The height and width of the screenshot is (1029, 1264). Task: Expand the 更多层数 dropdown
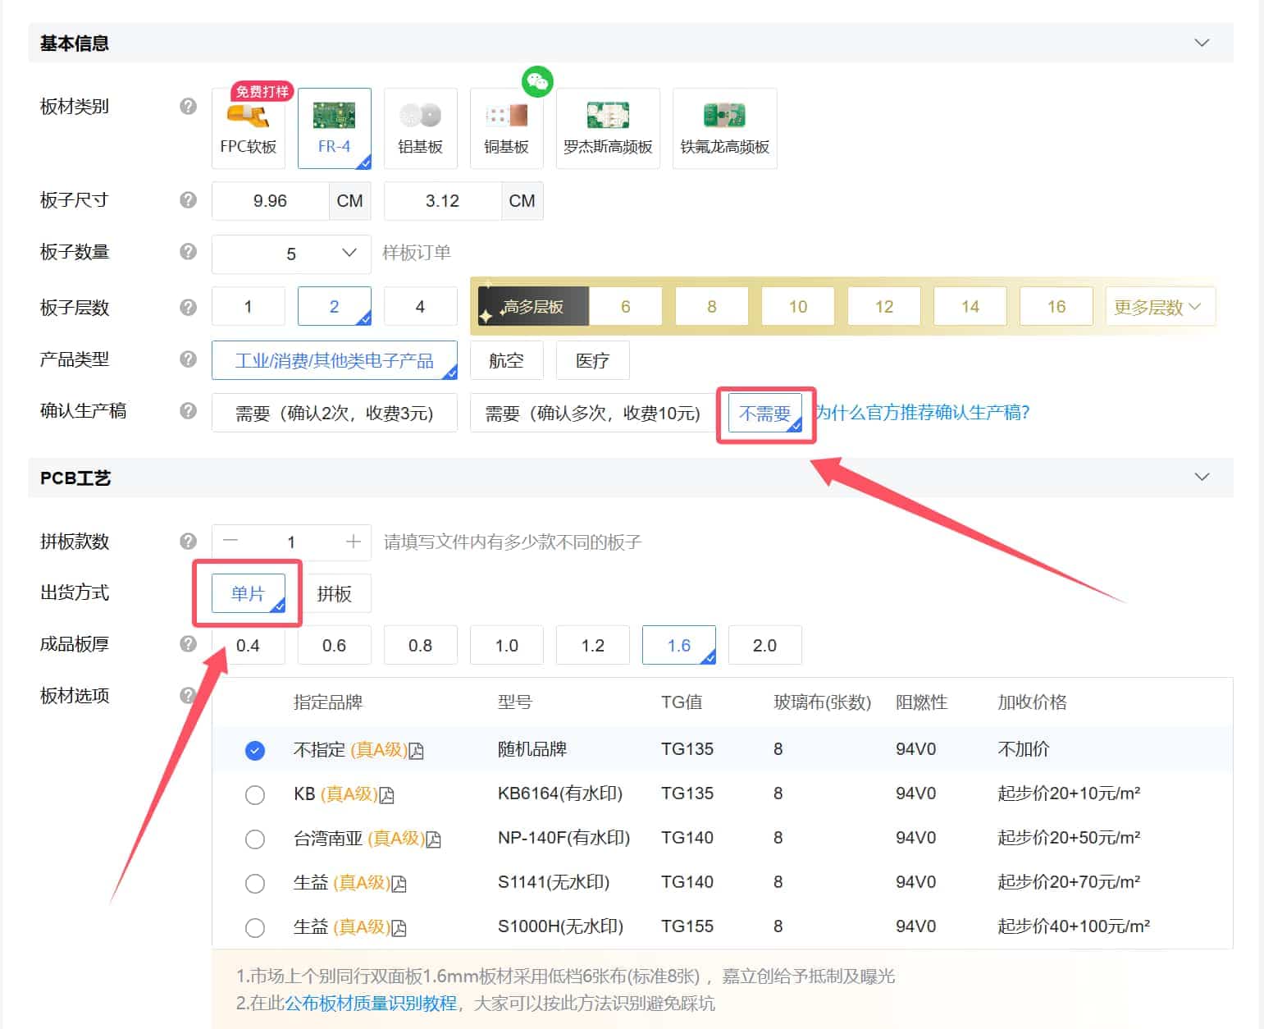[x=1160, y=306]
